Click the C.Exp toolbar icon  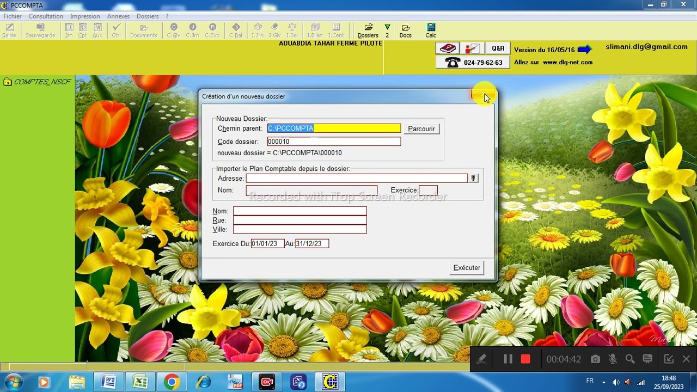[x=212, y=30]
